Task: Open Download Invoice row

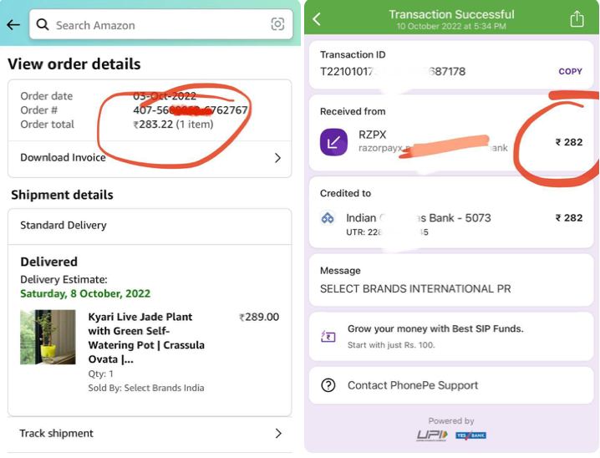Action: click(x=150, y=158)
